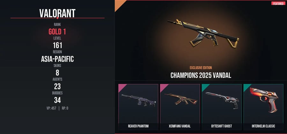287x134 pixels.
Task: Select the Reaver Phantom gun icon
Action: (139, 100)
